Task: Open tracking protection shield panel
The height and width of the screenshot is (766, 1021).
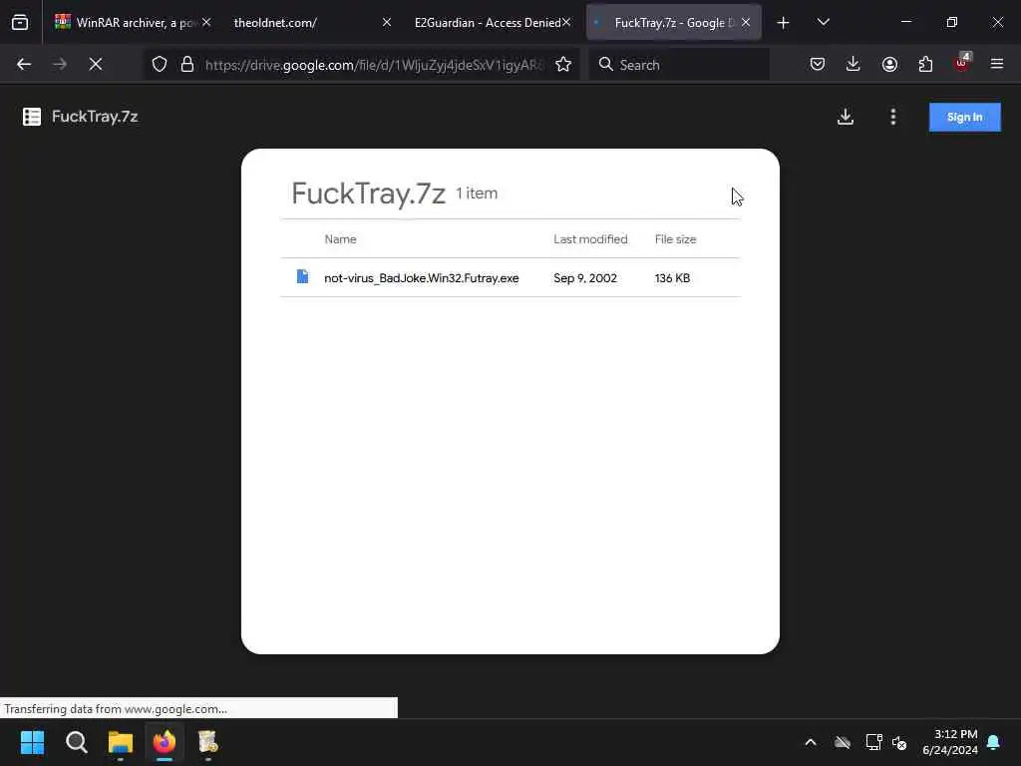Action: (160, 64)
